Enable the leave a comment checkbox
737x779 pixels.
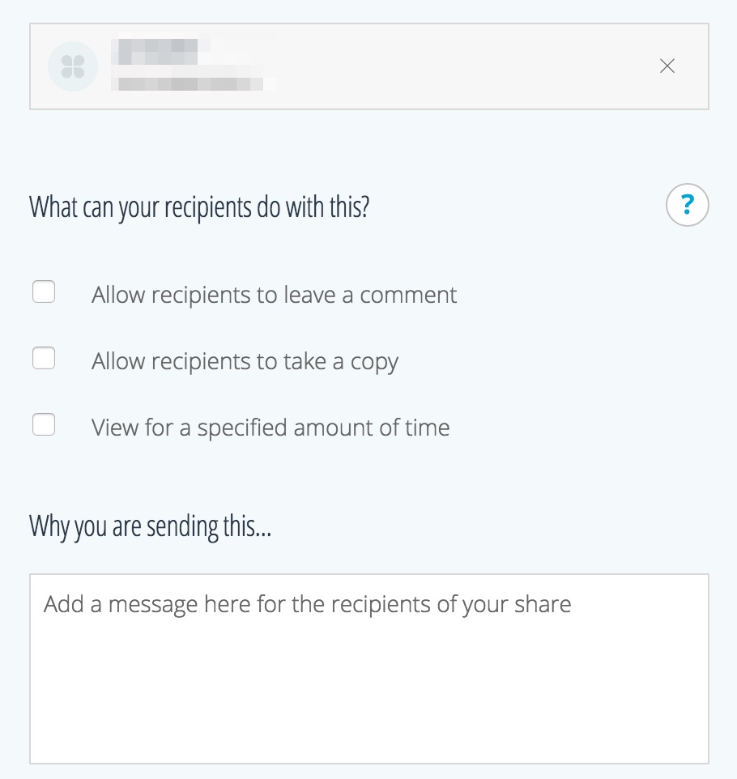point(44,292)
